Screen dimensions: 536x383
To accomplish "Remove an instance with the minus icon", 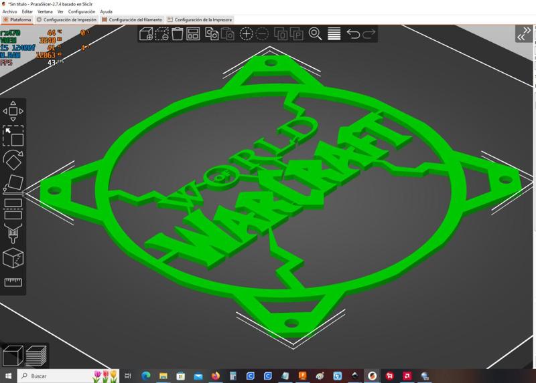I will [262, 34].
